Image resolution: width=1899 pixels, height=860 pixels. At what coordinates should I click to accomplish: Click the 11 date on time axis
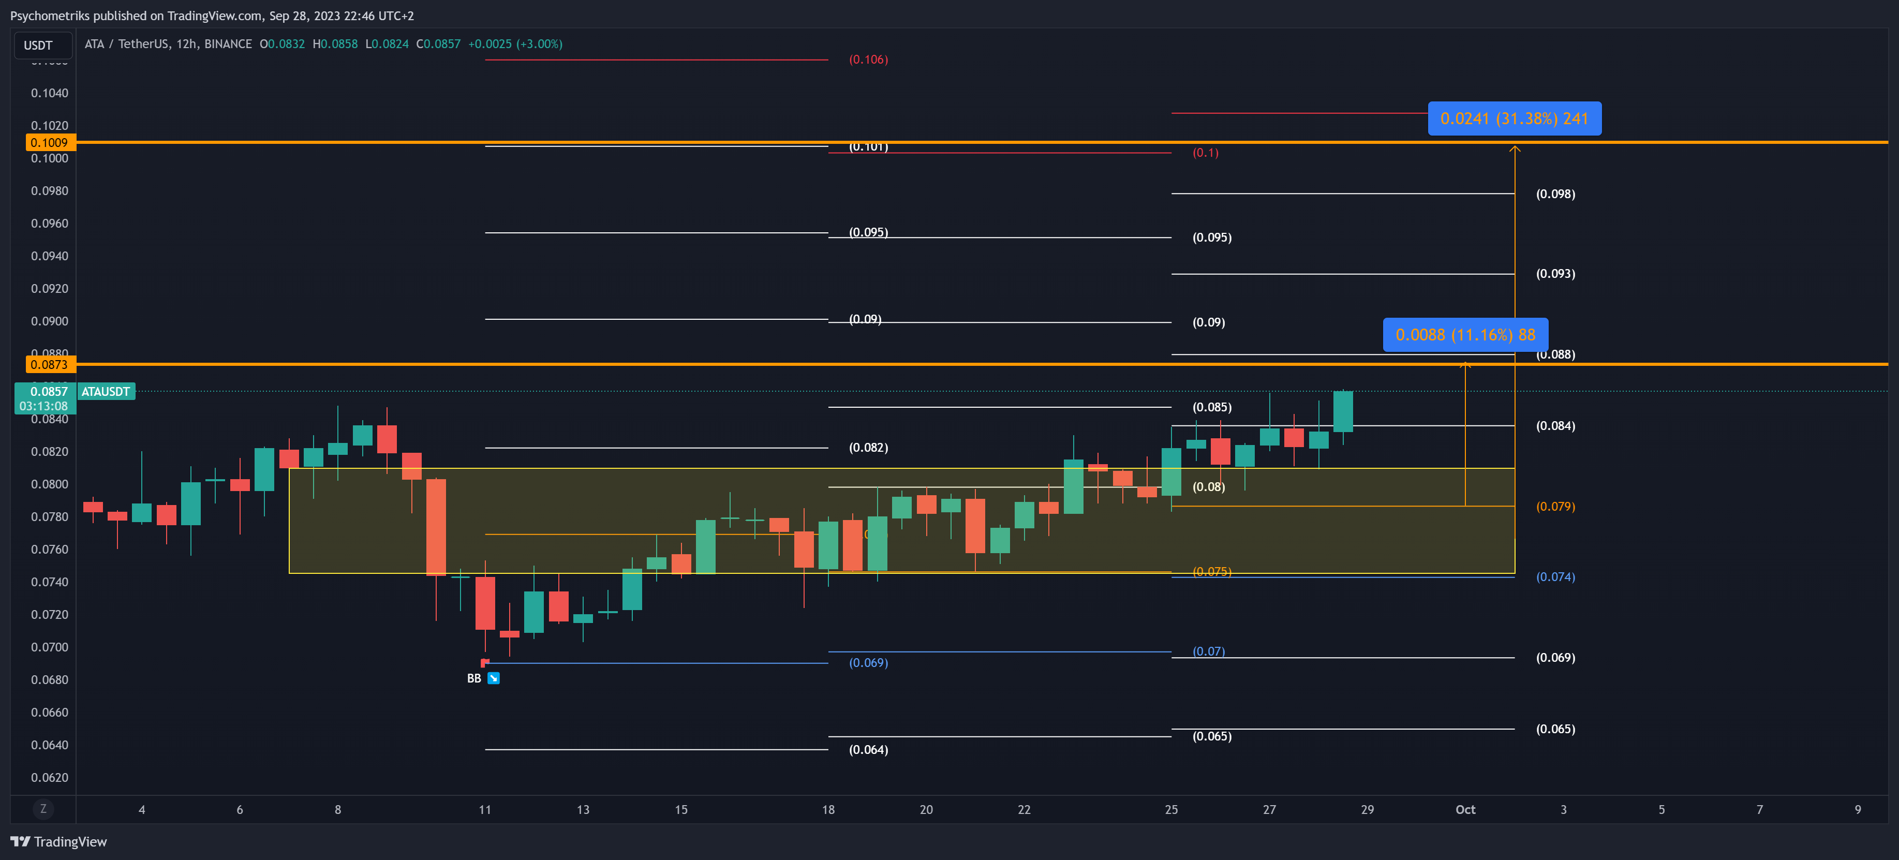[x=484, y=809]
